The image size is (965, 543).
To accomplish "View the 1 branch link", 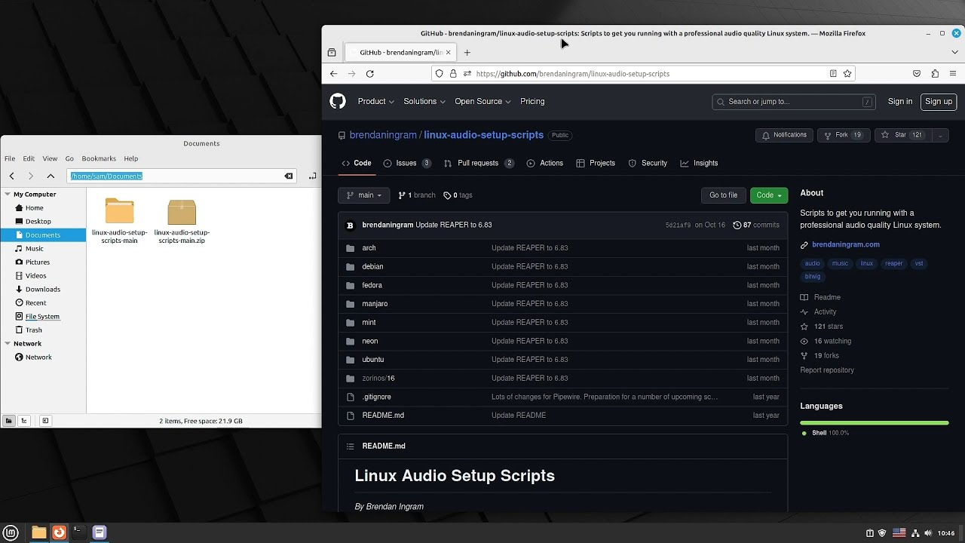I will coord(417,195).
